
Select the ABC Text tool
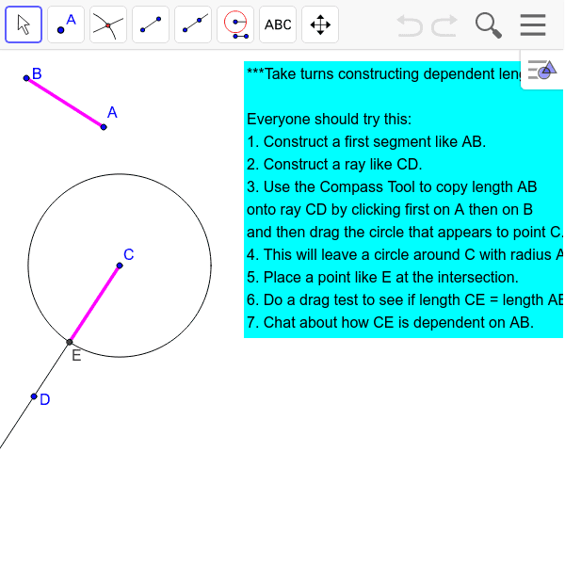pos(278,24)
